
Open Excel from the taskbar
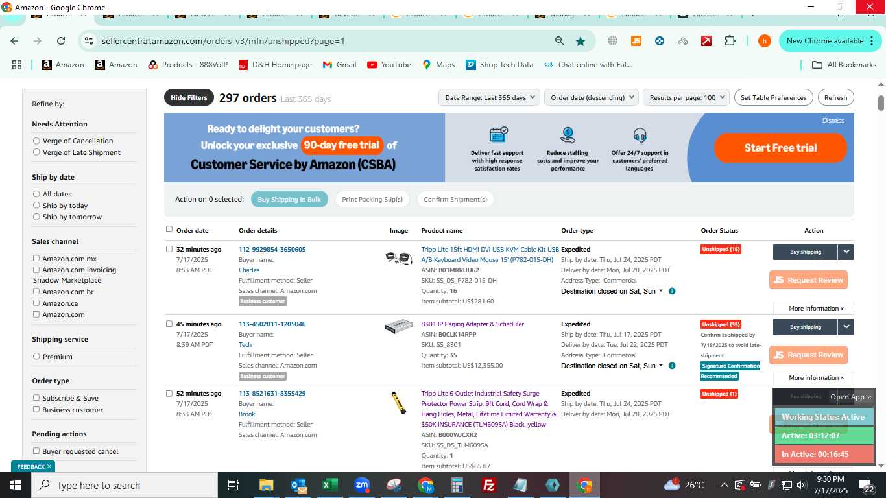(x=330, y=485)
